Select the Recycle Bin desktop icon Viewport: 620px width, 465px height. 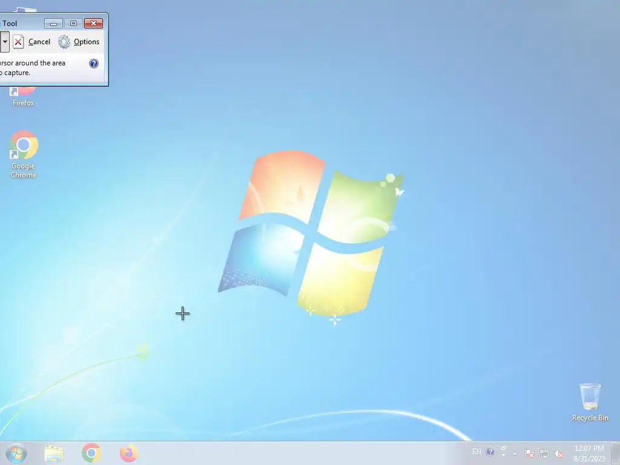click(590, 402)
